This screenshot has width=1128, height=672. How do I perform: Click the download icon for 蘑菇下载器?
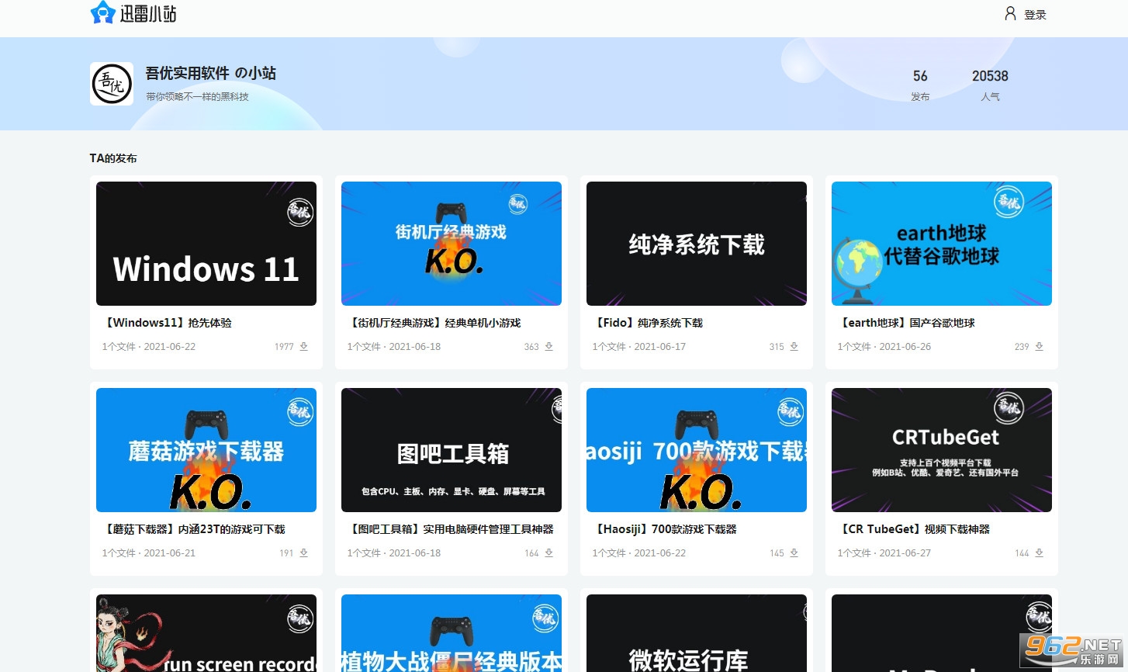[x=304, y=553]
